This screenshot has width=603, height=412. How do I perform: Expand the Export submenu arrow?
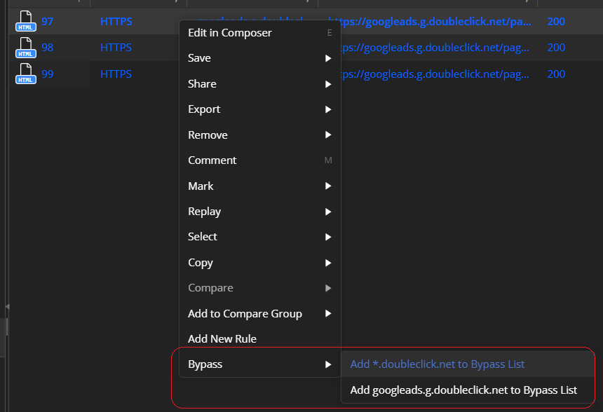click(x=327, y=109)
